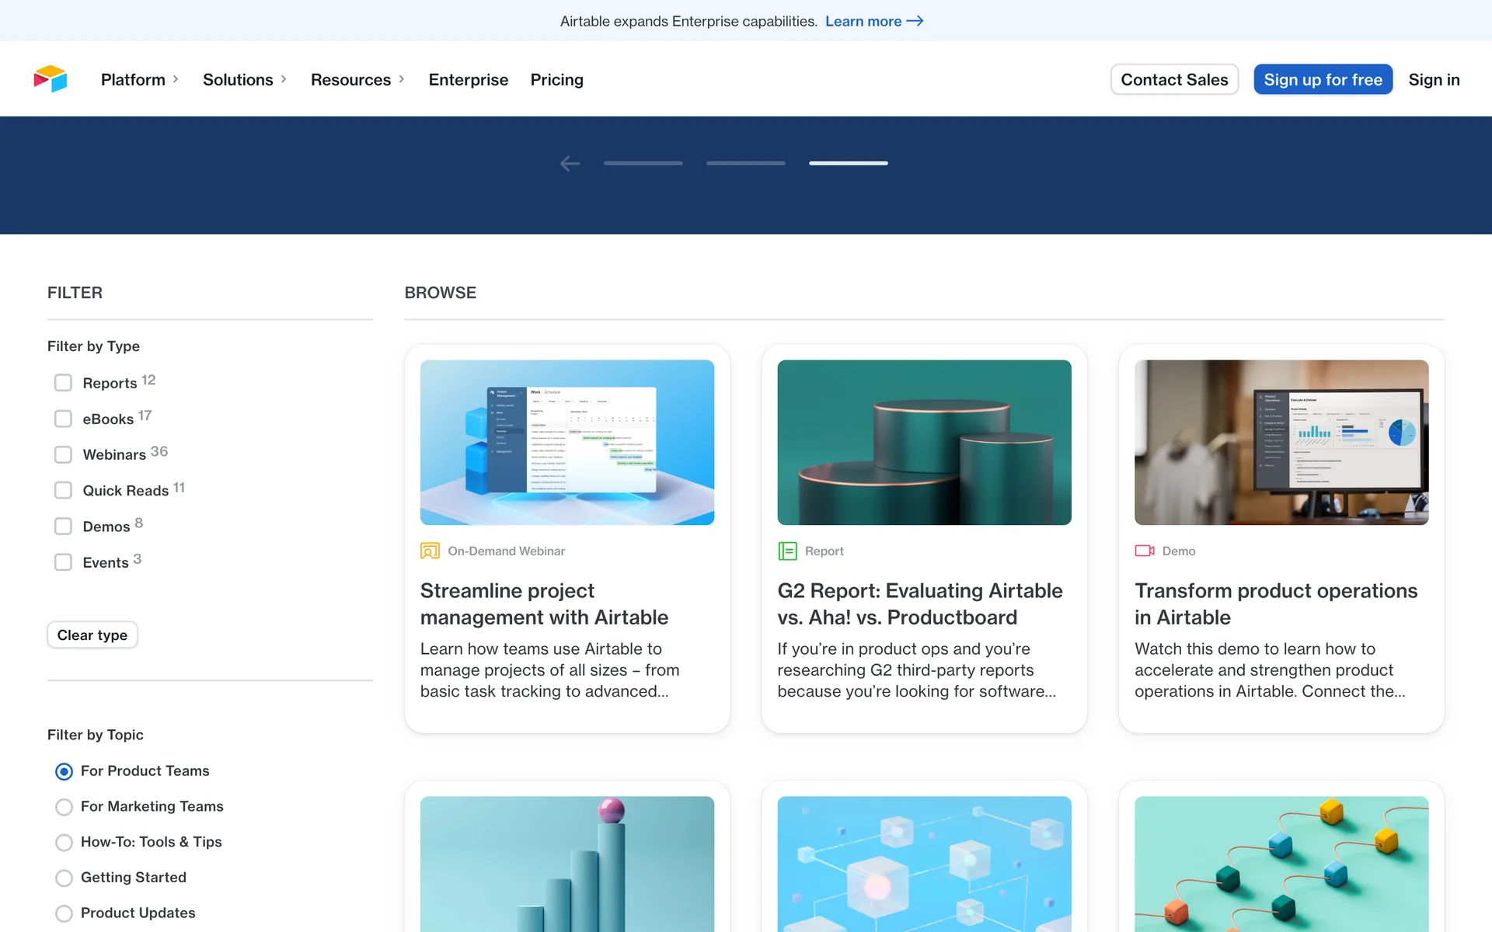
Task: Click the carousel previous arrow
Action: 570,163
